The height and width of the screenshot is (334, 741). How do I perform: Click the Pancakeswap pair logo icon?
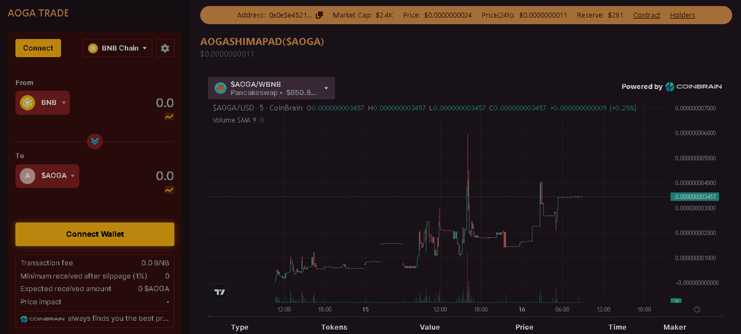(220, 88)
